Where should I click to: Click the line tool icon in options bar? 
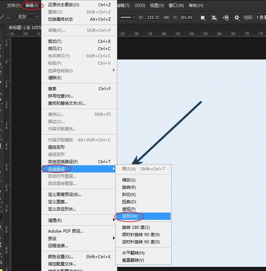3,17
